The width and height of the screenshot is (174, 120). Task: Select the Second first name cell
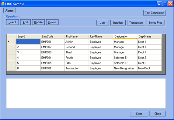tap(77, 47)
